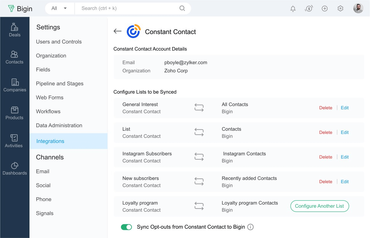The image size is (370, 238).
Task: Click into the search input field
Action: point(127,8)
